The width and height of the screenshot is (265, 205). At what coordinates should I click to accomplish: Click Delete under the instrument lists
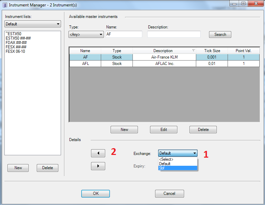(48, 168)
